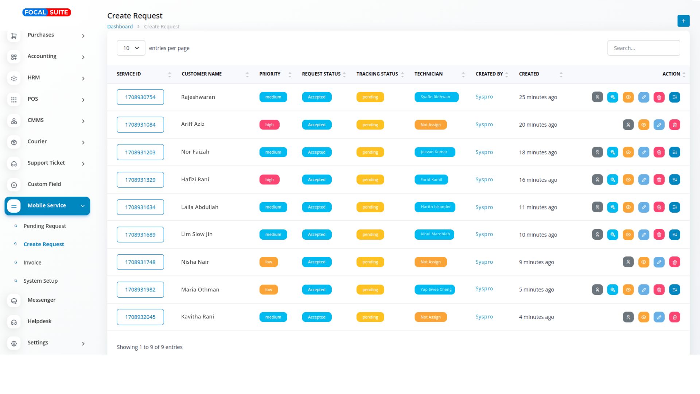
Task: Click eye view icon for Laila Abdullah
Action: (x=628, y=207)
